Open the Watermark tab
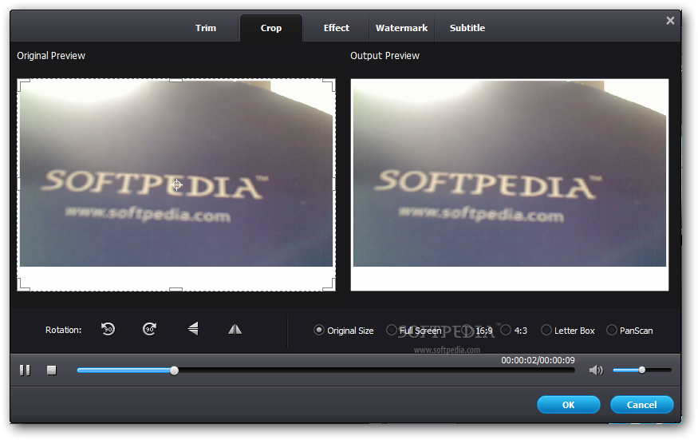This screenshot has width=698, height=440. [401, 28]
